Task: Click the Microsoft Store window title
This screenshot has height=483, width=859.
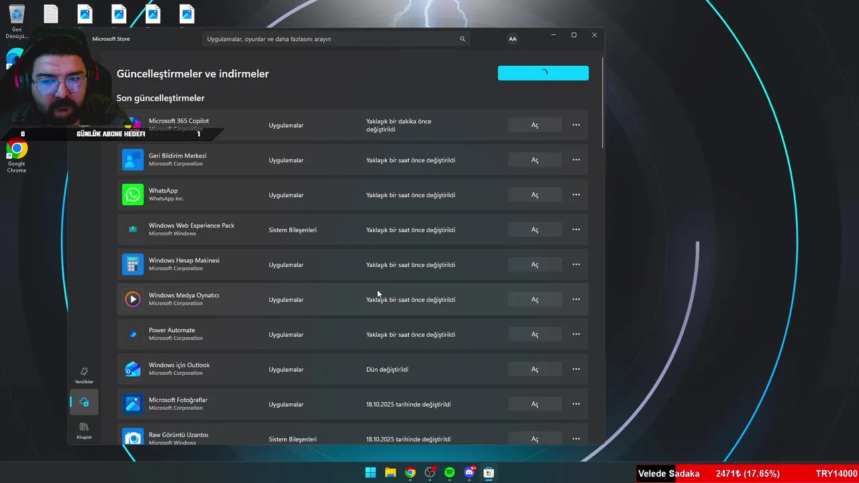Action: pos(111,39)
